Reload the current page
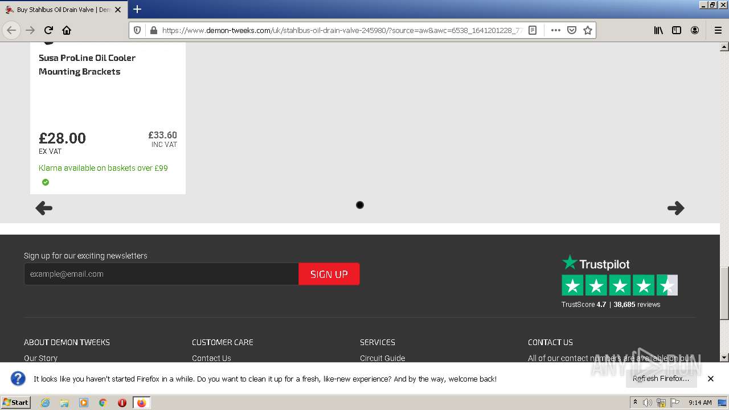Viewport: 729px width, 410px height. coord(48,30)
